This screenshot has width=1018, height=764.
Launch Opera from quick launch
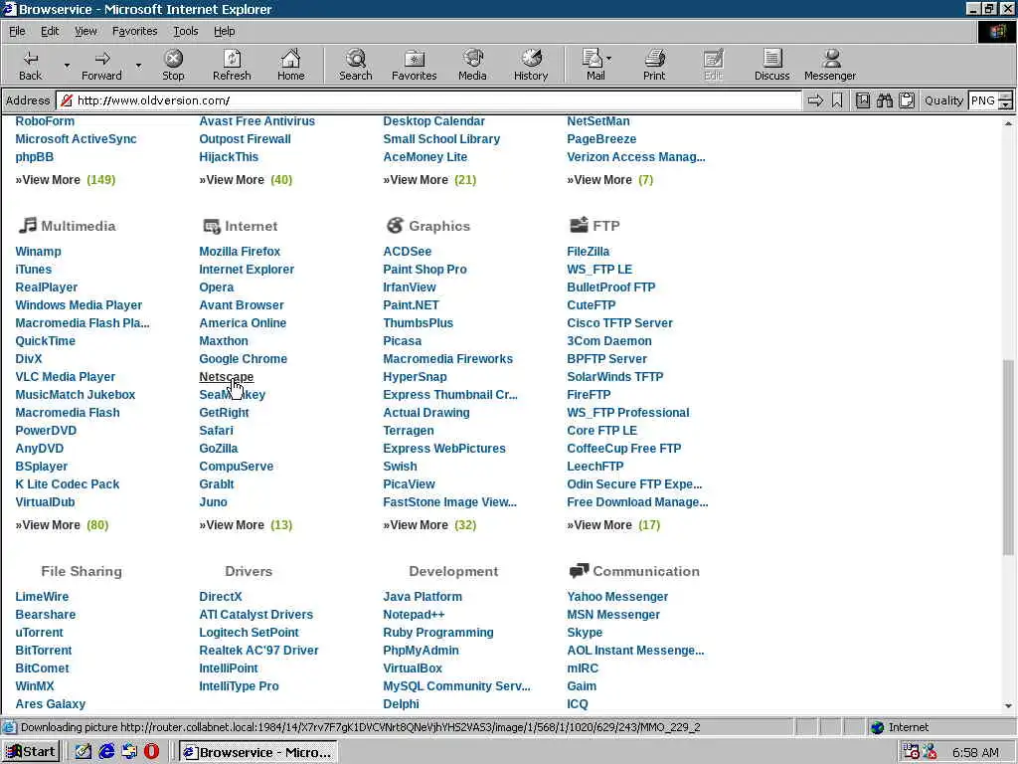151,752
